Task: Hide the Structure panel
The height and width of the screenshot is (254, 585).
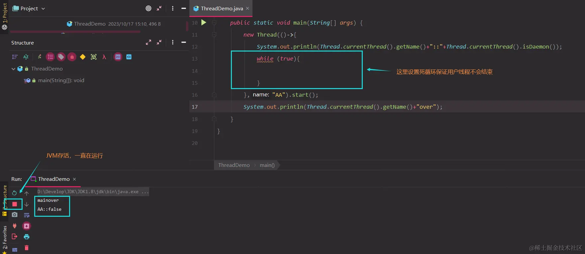Action: 184,42
